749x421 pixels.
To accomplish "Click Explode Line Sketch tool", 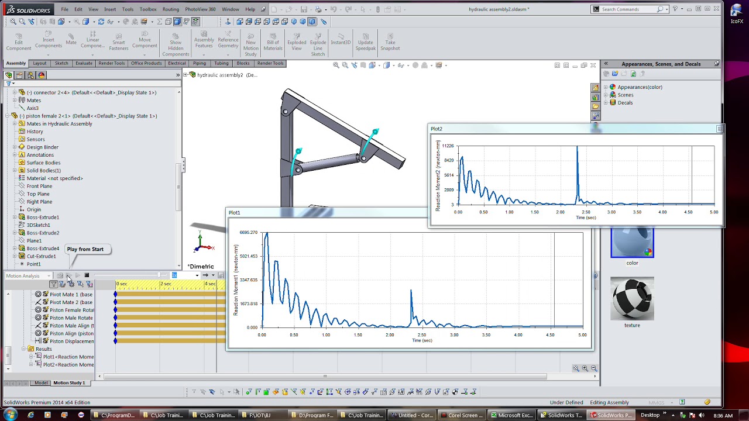I will [x=318, y=44].
